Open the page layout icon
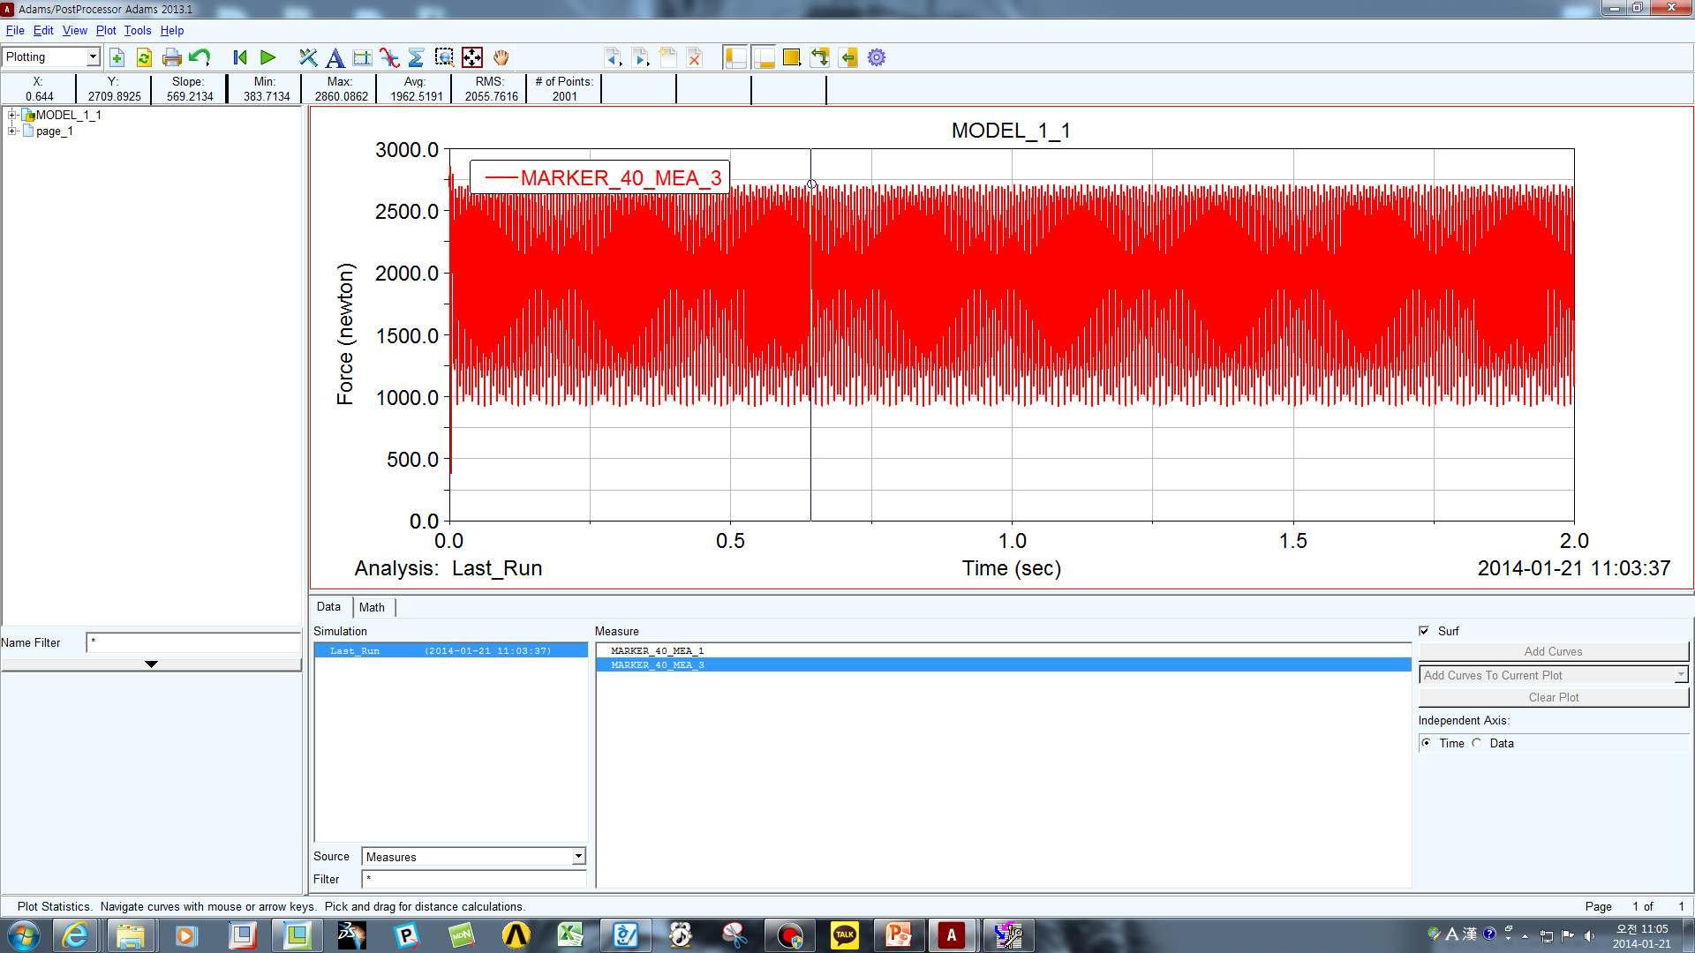Screen dimensions: 1695x953 pos(791,57)
